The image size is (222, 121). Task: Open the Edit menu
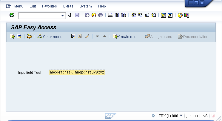click(x=33, y=6)
